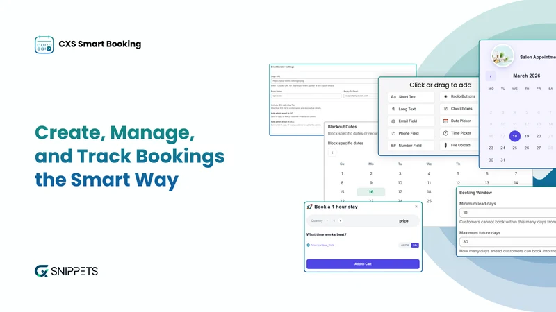
Task: Switch time format to AM/PM
Action: click(404, 245)
